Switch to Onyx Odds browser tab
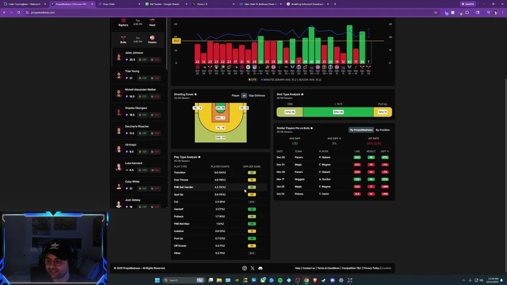The height and width of the screenshot is (285, 507). click(119, 4)
